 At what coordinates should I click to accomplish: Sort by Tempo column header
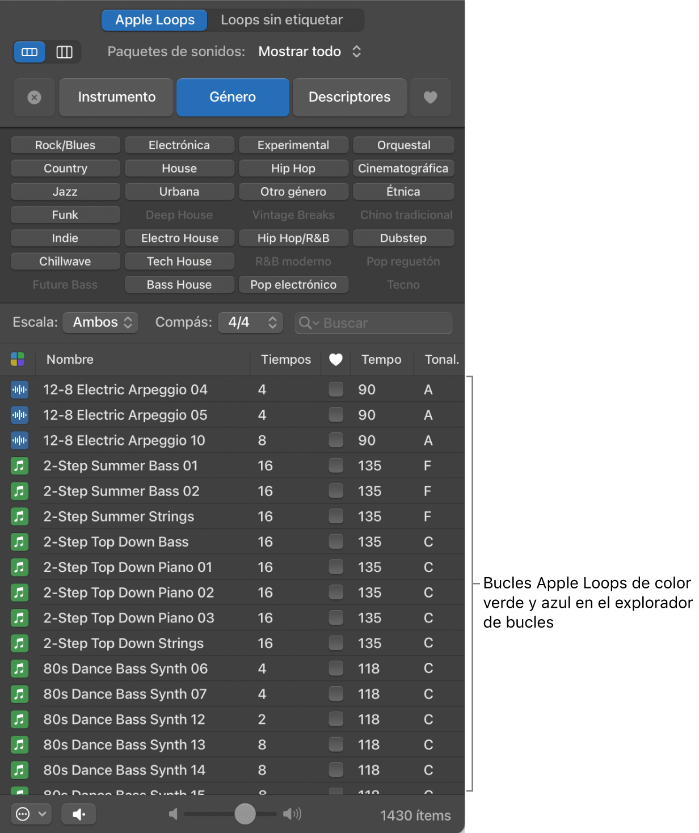coord(382,360)
